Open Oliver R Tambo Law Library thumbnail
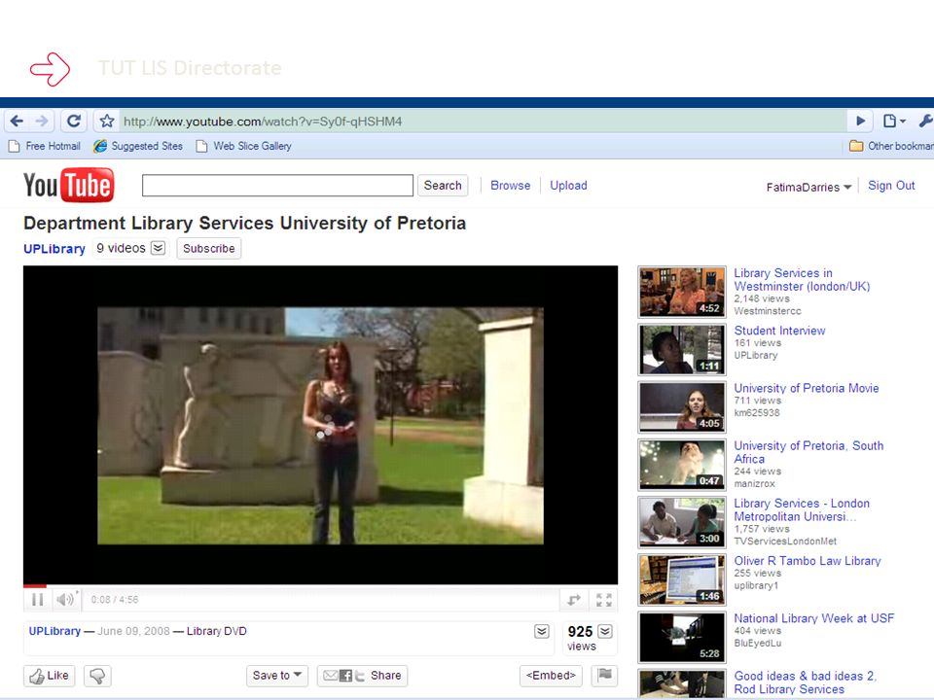 pos(682,579)
